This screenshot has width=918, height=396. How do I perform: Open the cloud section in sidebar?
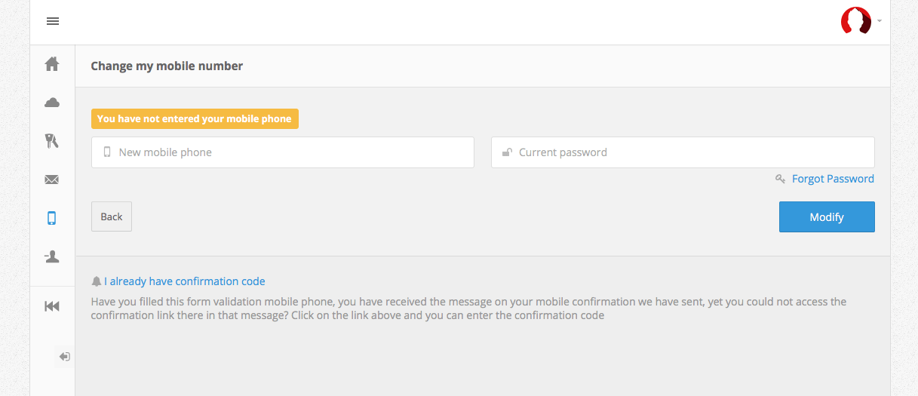point(52,103)
